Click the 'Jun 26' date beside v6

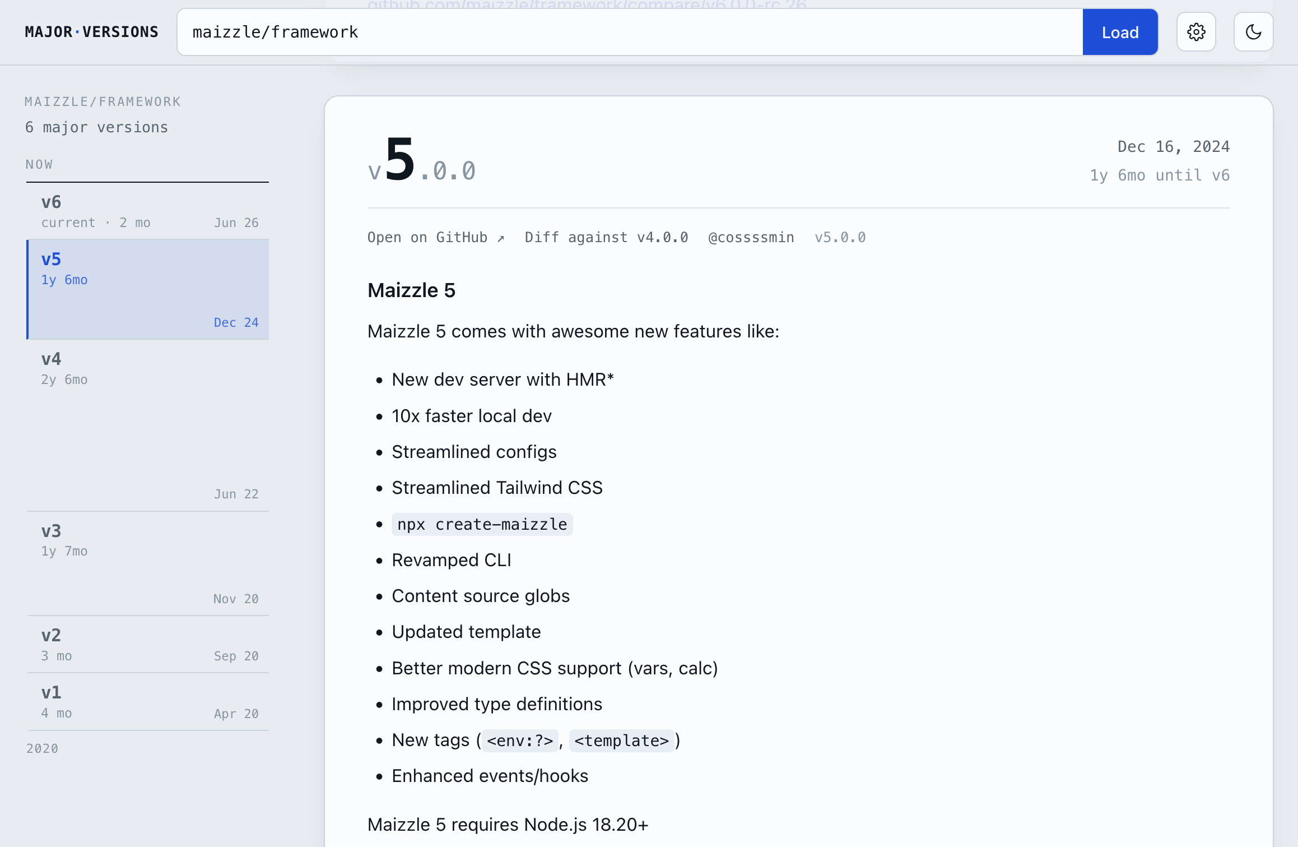(236, 223)
